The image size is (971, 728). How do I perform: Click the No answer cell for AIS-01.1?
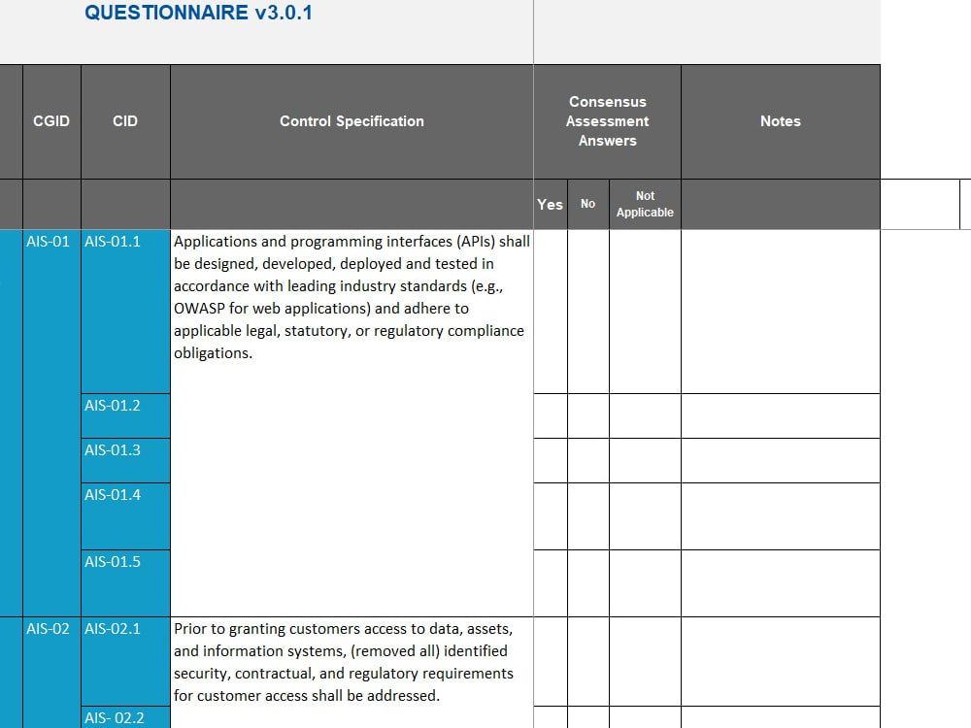(588, 312)
